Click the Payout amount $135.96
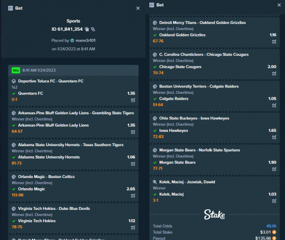 pos(263,238)
